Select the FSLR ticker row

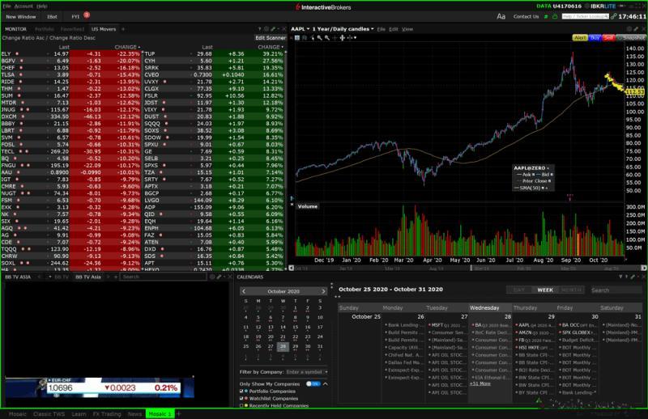(214, 95)
